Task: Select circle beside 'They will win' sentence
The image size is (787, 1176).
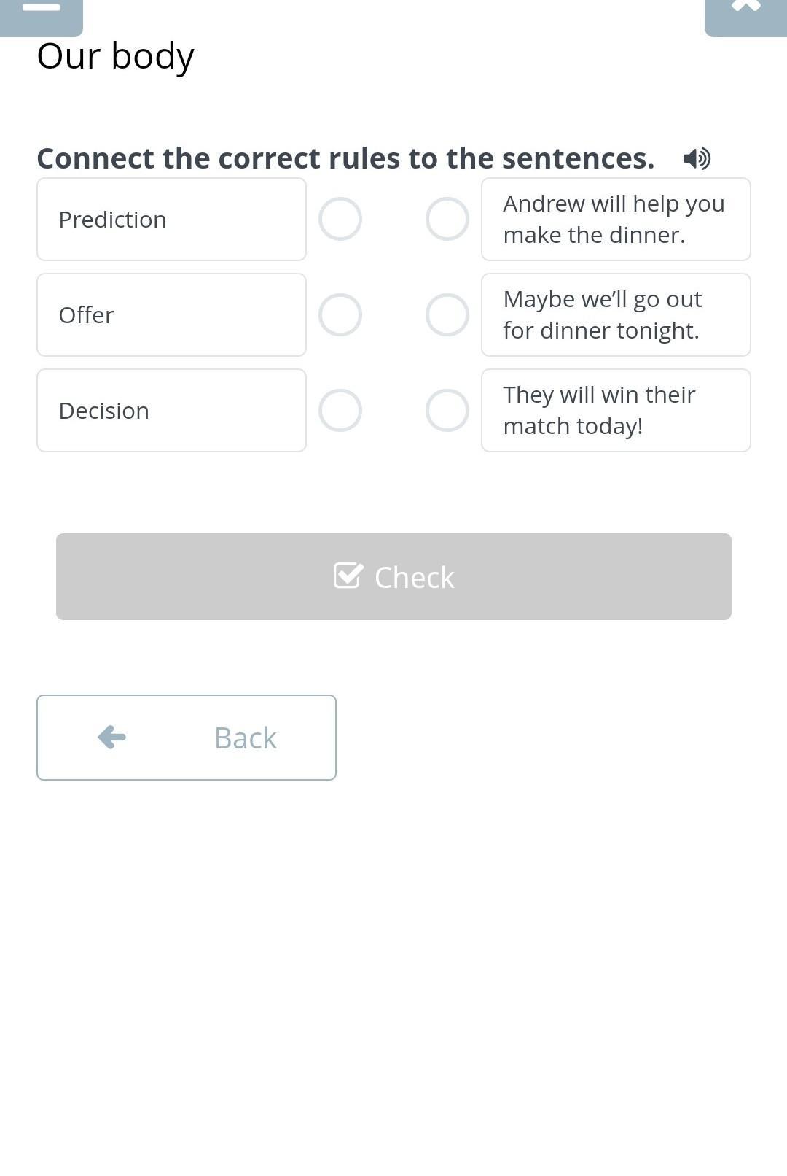Action: (447, 410)
